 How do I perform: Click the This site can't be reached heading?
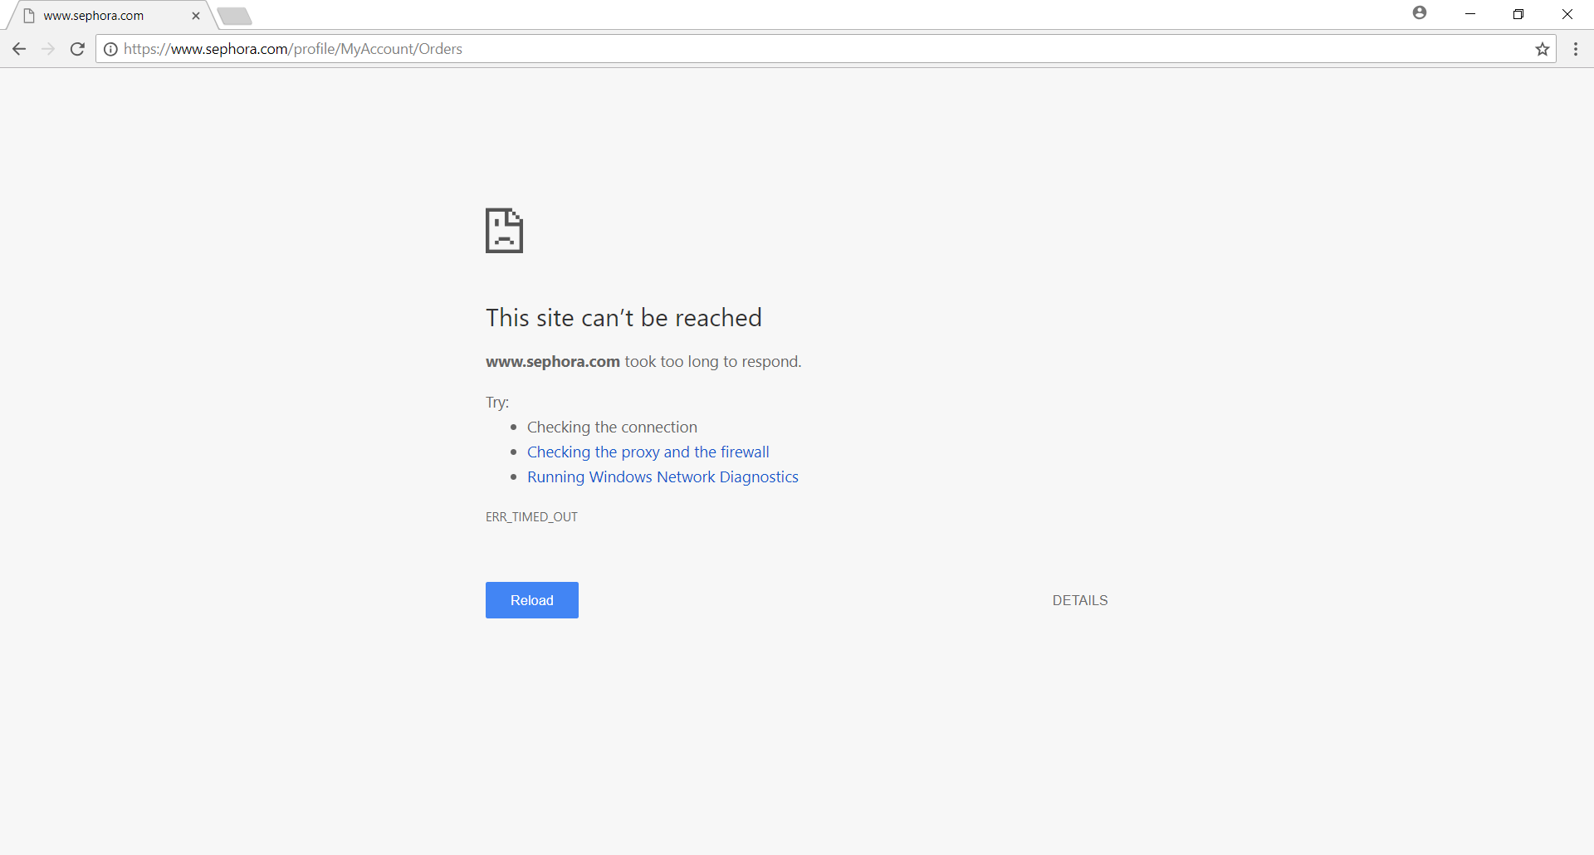[623, 318]
